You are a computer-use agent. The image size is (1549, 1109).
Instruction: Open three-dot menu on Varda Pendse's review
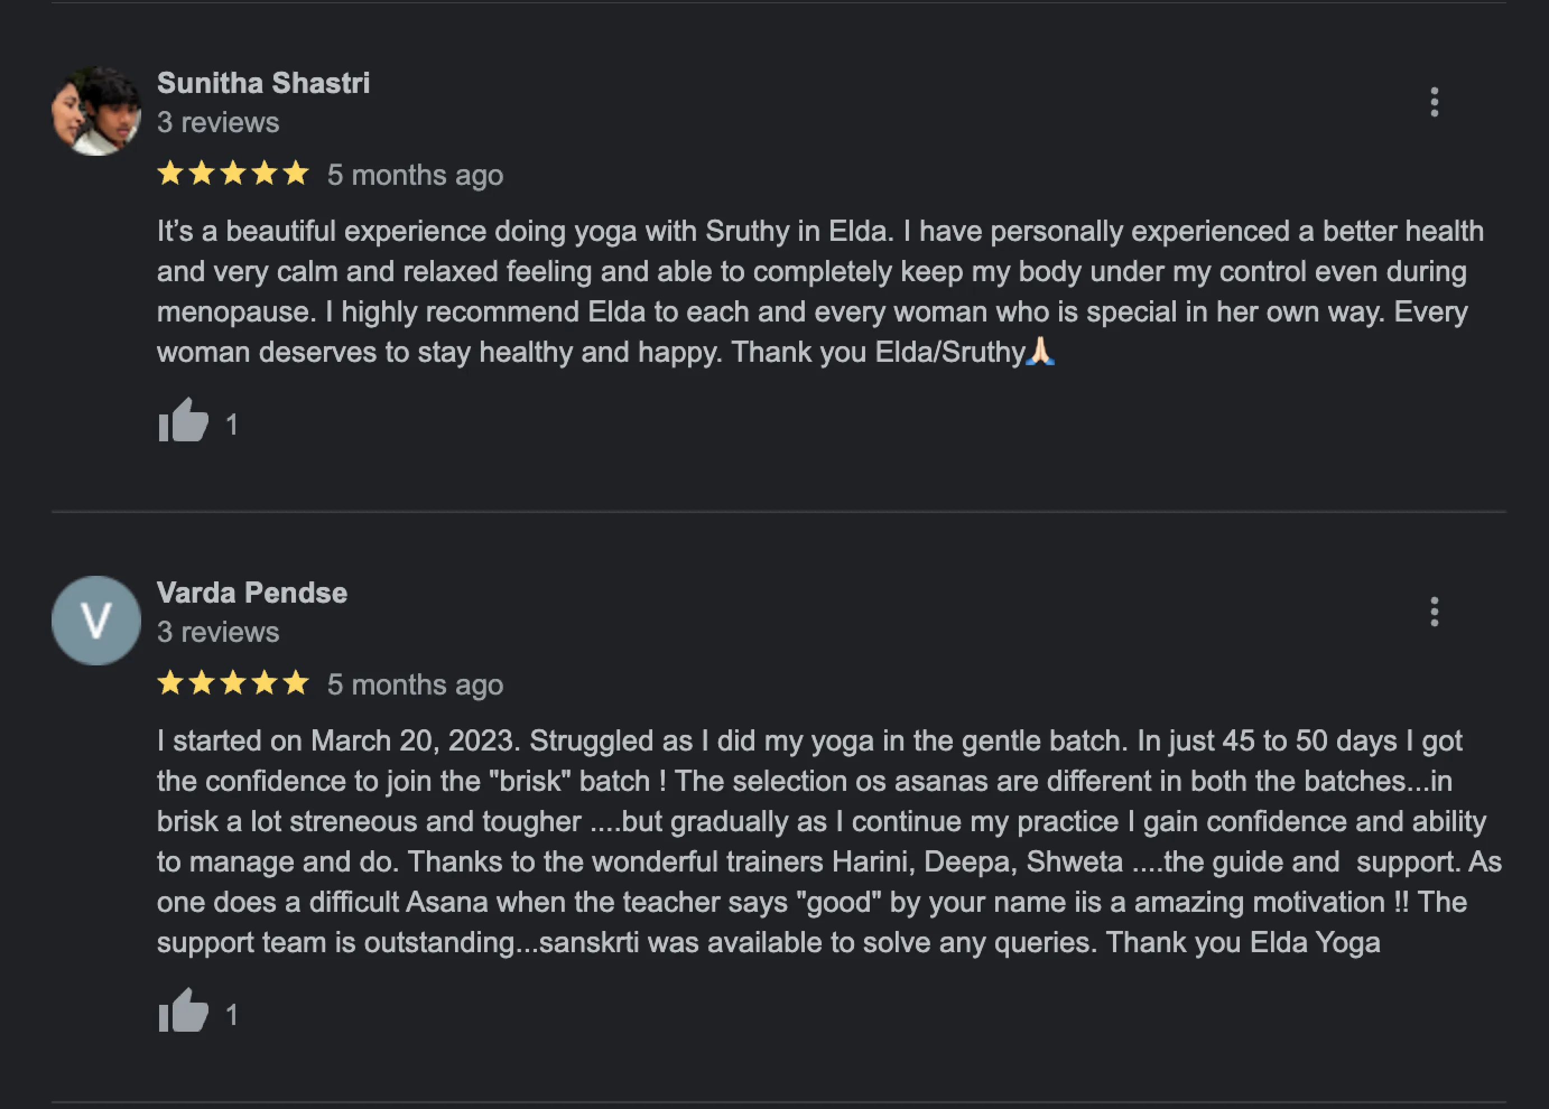[x=1434, y=612]
